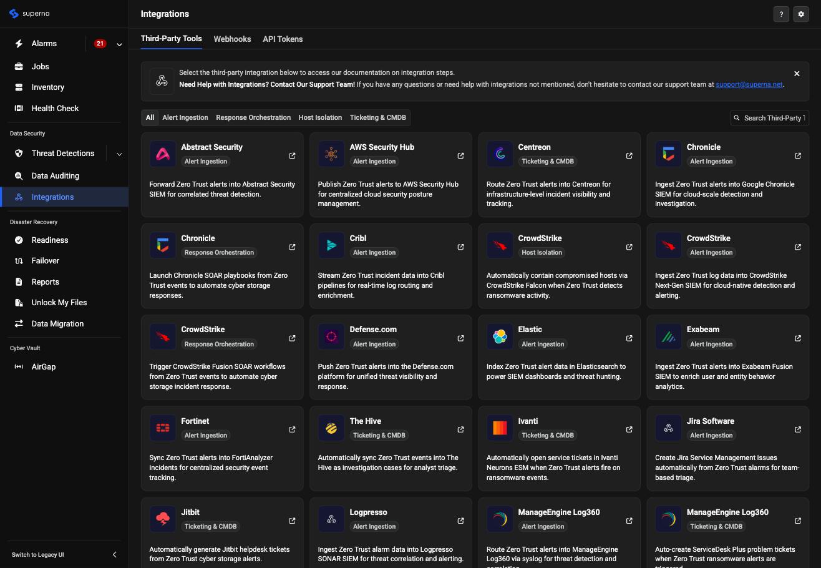The width and height of the screenshot is (821, 568).
Task: Open Chronicle Response Orchestration link icon
Action: click(x=292, y=247)
